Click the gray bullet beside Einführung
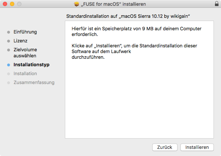The height and width of the screenshot is (156, 221). pos(9,32)
